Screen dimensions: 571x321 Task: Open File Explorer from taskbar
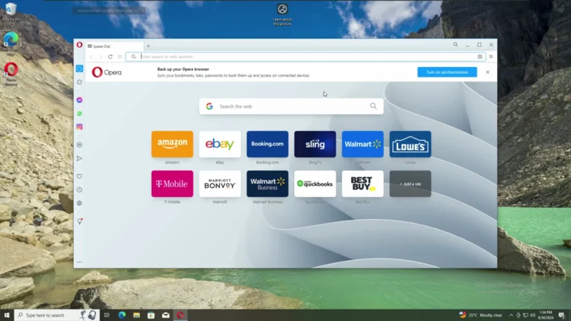tap(136, 315)
